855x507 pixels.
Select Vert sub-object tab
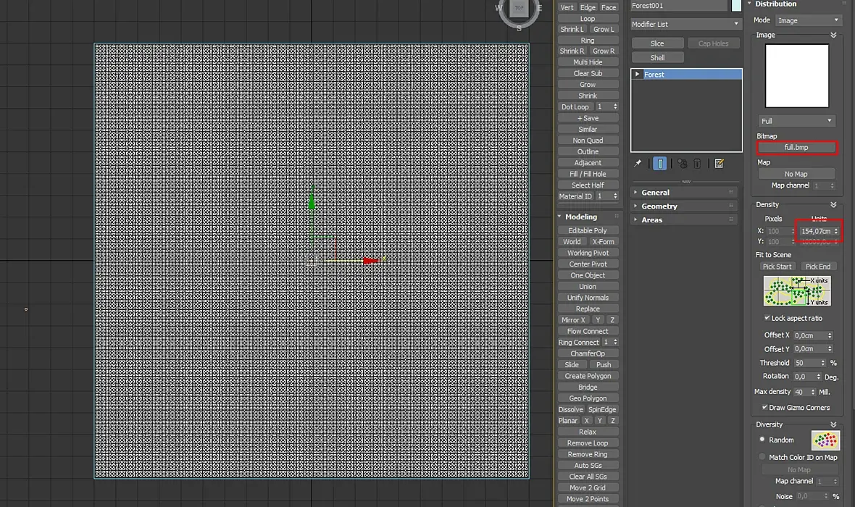[567, 7]
